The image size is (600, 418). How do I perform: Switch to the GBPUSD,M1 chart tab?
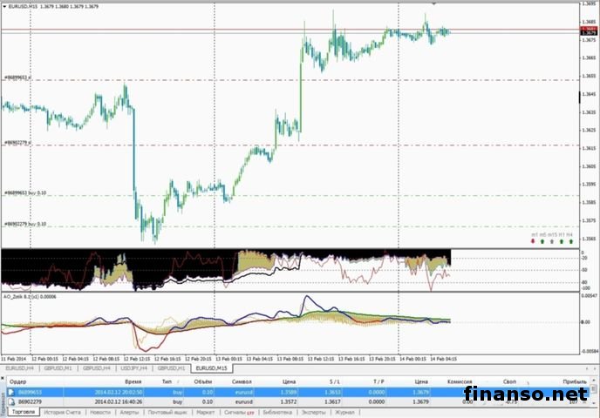[59, 368]
